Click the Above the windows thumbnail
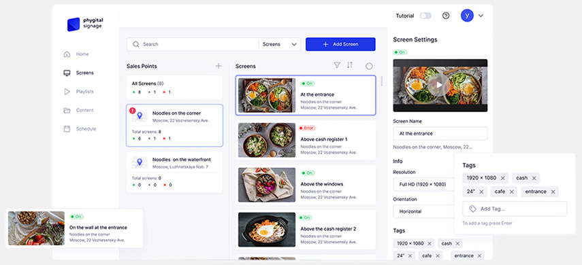582x265 pixels. click(x=267, y=185)
